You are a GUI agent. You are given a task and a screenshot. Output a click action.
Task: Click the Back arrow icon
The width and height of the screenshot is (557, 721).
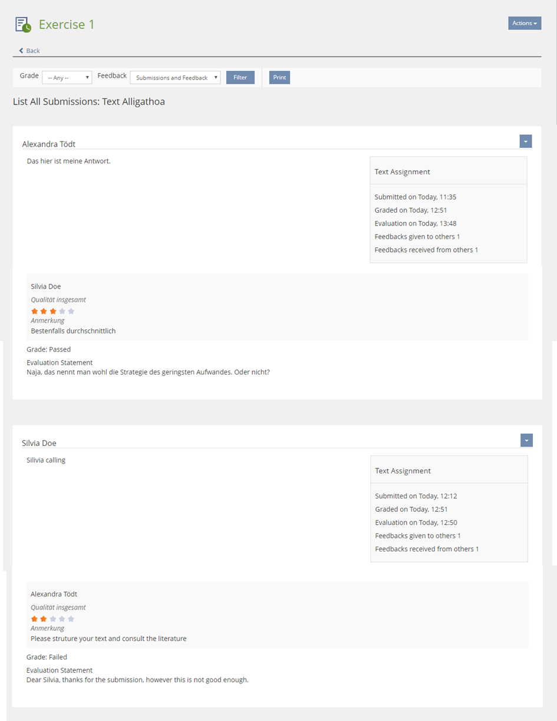pyautogui.click(x=21, y=51)
